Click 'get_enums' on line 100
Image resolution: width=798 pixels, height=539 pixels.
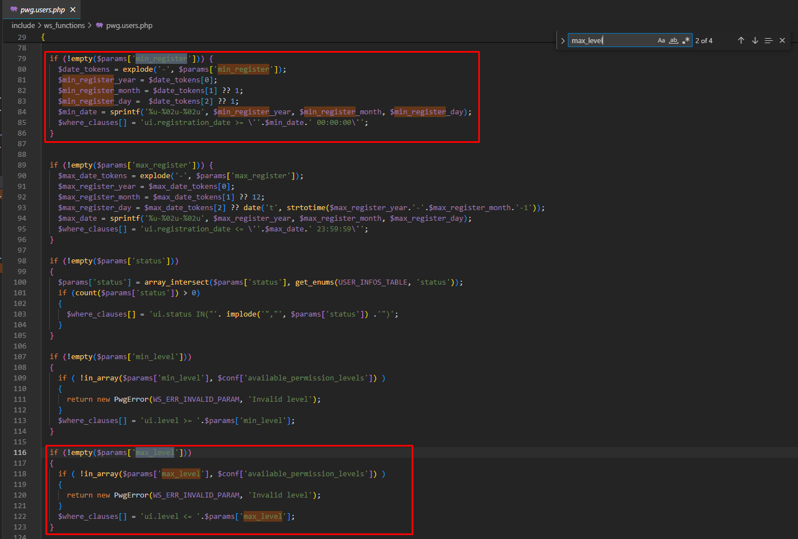315,282
